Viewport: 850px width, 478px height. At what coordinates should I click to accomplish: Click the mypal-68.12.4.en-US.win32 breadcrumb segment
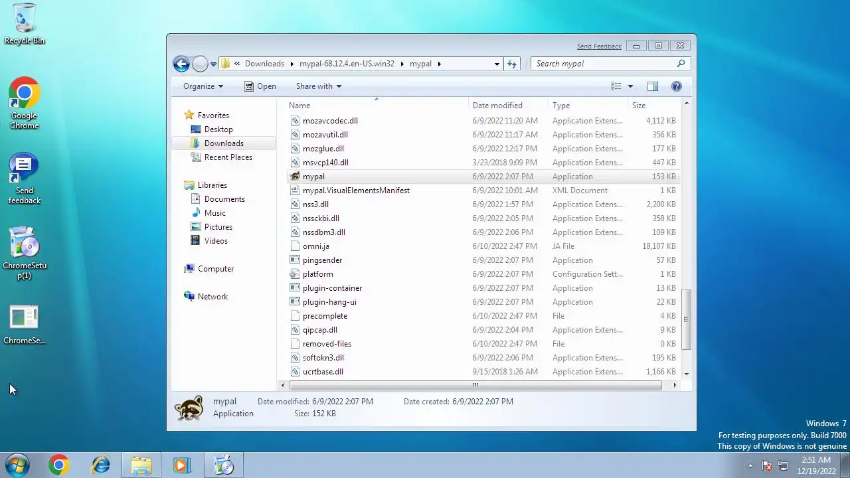[x=347, y=64]
